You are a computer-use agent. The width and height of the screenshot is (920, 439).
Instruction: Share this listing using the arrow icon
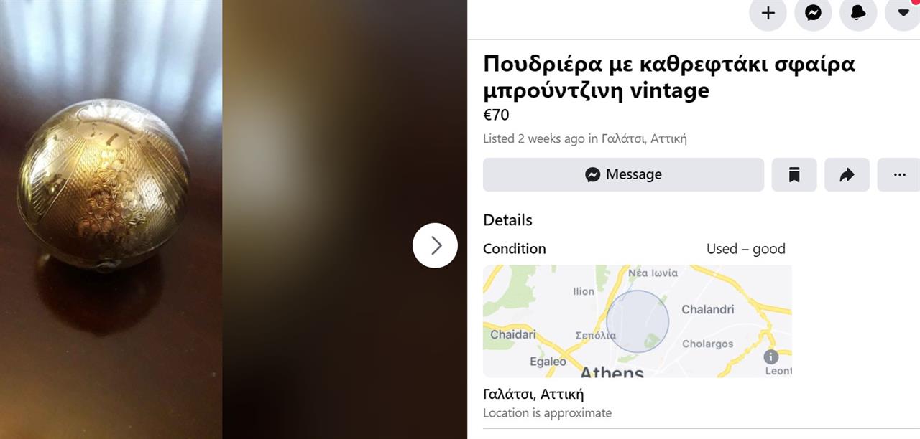point(847,174)
